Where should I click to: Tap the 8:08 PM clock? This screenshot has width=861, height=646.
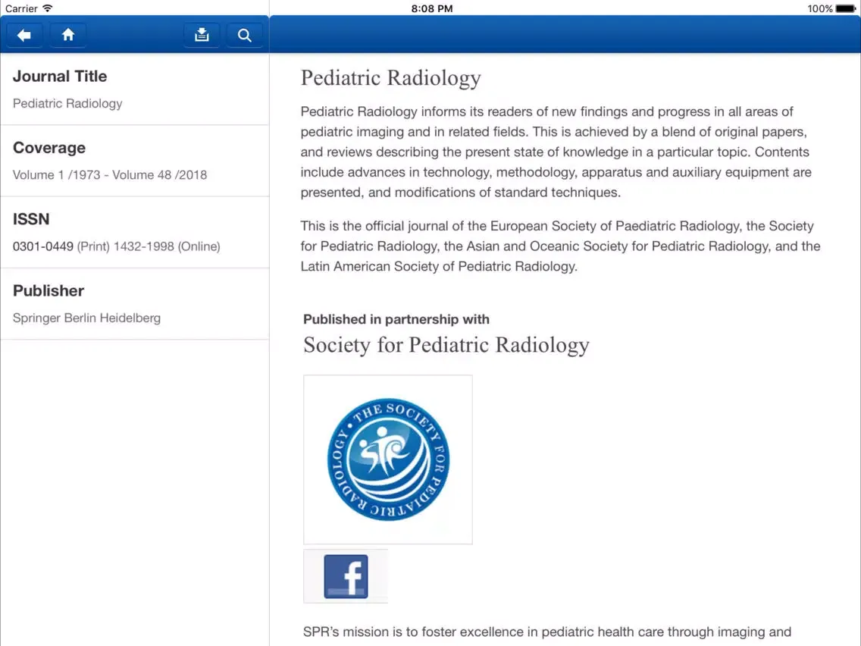point(432,8)
